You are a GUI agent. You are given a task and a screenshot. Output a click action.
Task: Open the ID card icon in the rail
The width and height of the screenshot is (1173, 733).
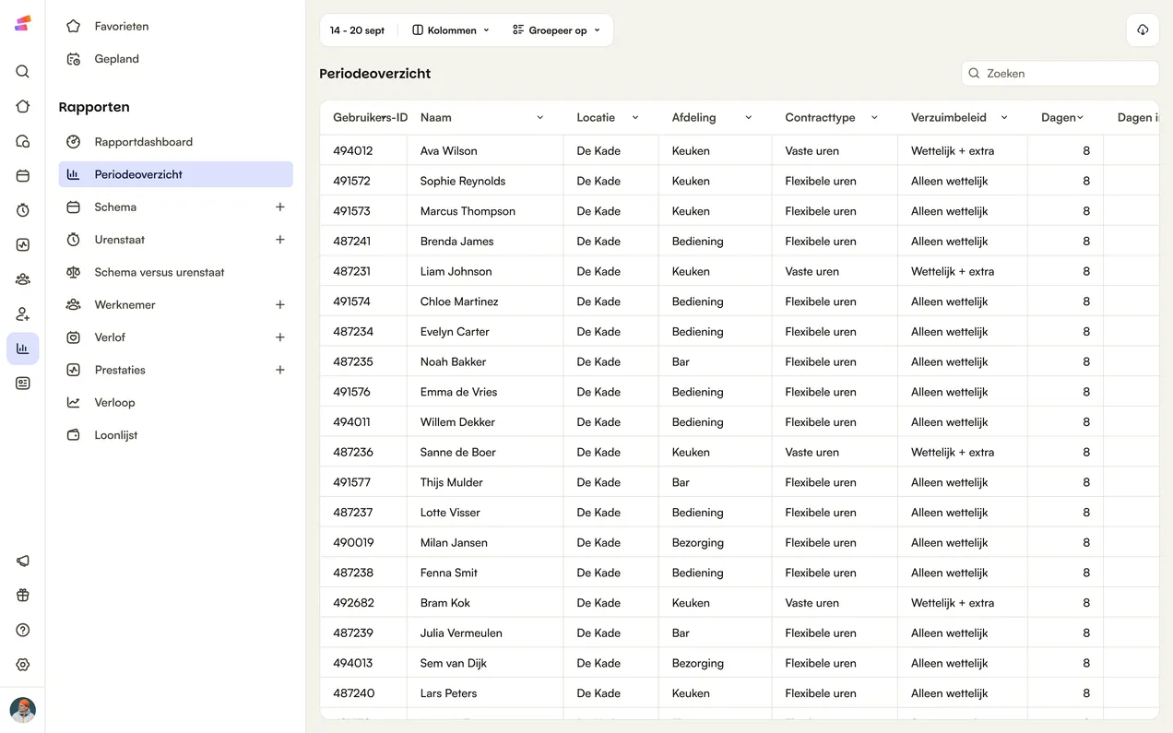coord(23,383)
